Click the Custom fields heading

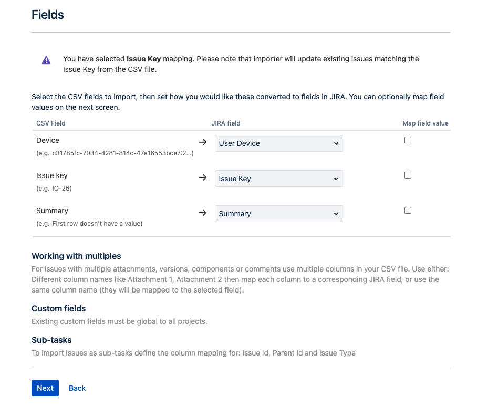pos(58,308)
